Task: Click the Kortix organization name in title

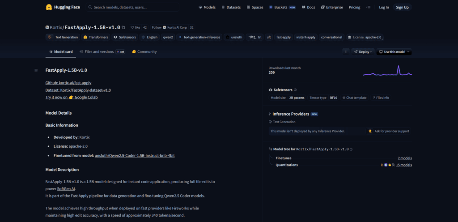Action: pos(56,27)
